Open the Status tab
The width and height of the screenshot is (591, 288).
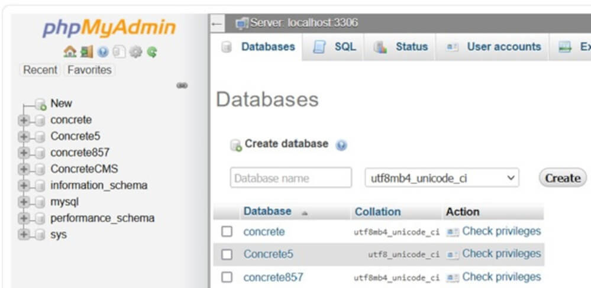coord(401,47)
